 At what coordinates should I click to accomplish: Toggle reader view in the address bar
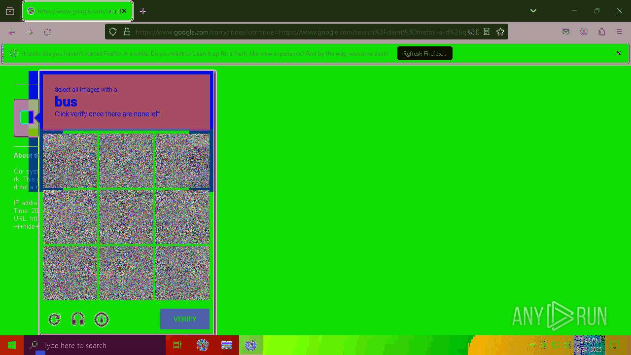[x=487, y=32]
